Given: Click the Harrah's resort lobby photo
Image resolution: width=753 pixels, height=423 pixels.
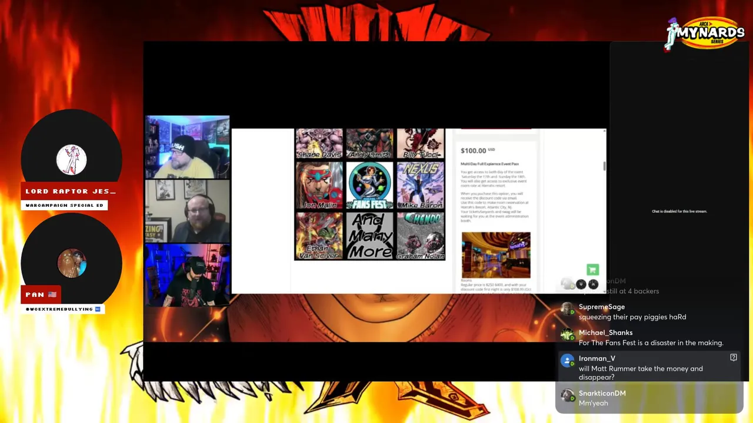Looking at the screenshot, I should (x=496, y=255).
